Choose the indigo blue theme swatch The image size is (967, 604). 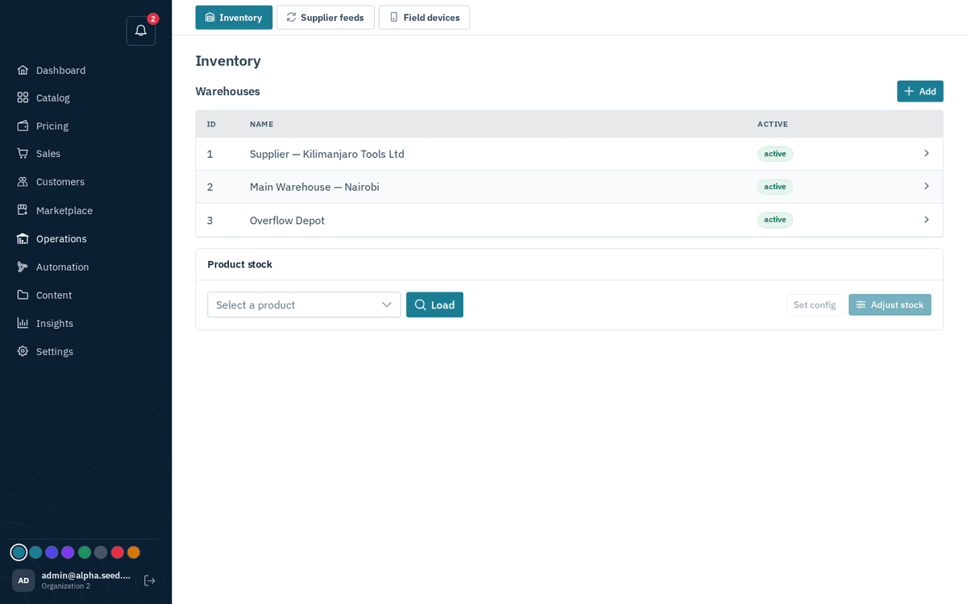(x=52, y=552)
